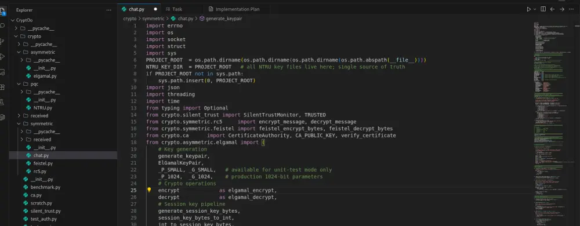Navigate forward with the right arrow
The width and height of the screenshot is (580, 226).
point(561,9)
